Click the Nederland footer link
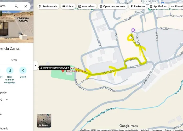This screenshot has width=183, height=131. click(145, 130)
